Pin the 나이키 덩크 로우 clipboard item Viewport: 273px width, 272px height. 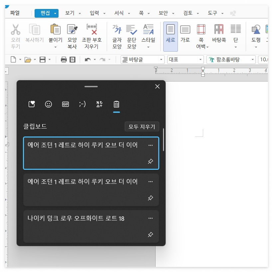[150, 234]
